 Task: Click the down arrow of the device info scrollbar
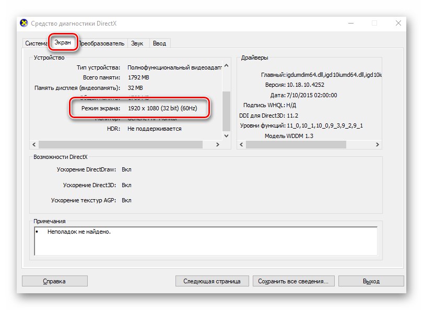(x=227, y=136)
